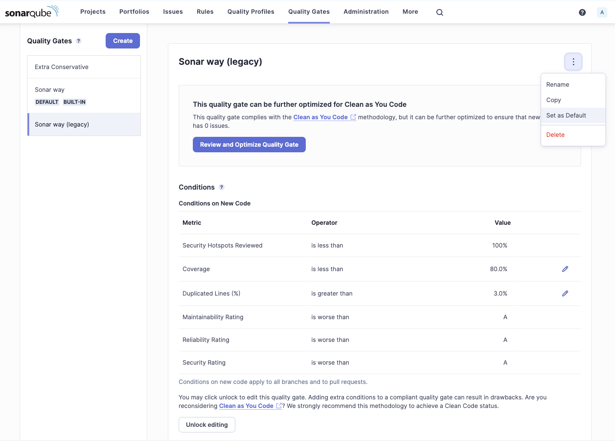Open the user avatar account menu
This screenshot has height=441, width=615.
point(602,12)
